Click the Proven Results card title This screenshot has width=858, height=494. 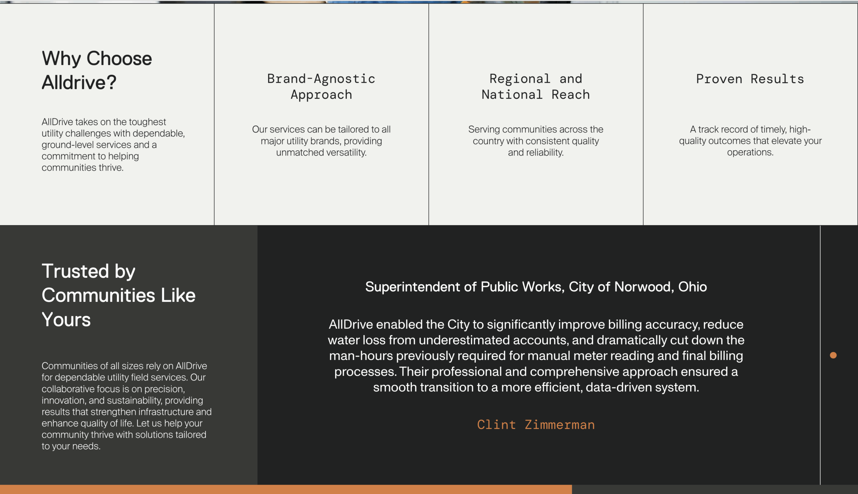coord(750,79)
